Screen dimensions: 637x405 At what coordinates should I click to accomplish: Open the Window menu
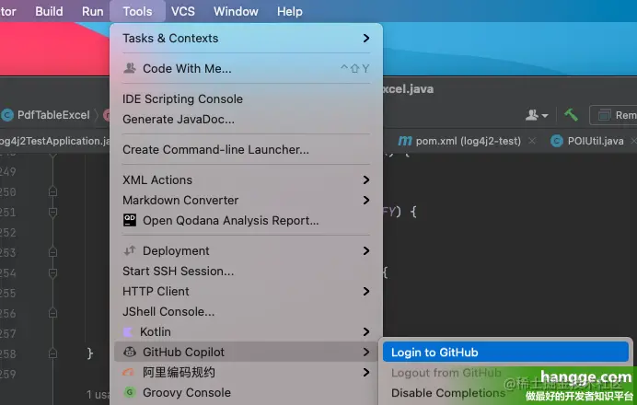pyautogui.click(x=236, y=11)
